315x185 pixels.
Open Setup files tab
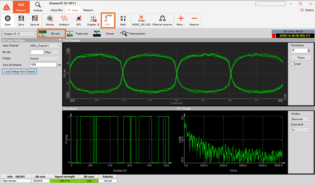pos(57,10)
